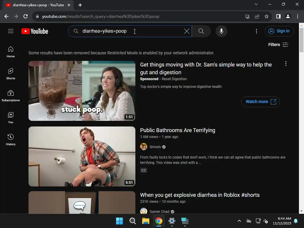Open YouTube settings three-dot menu
Screen dimensions: 304x228
(x=256, y=31)
